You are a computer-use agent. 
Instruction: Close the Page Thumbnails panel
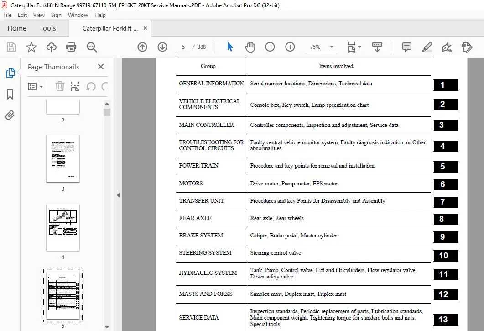click(101, 67)
